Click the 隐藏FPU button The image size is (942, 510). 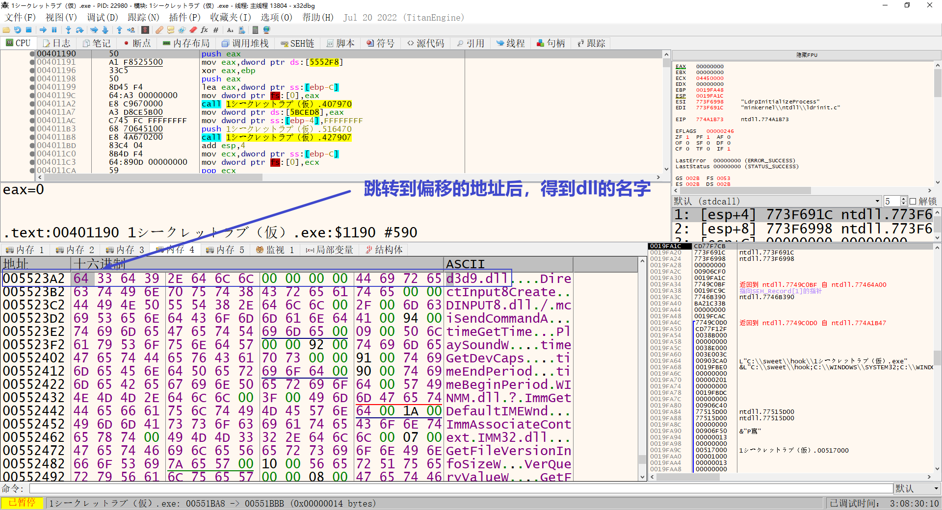[807, 55]
